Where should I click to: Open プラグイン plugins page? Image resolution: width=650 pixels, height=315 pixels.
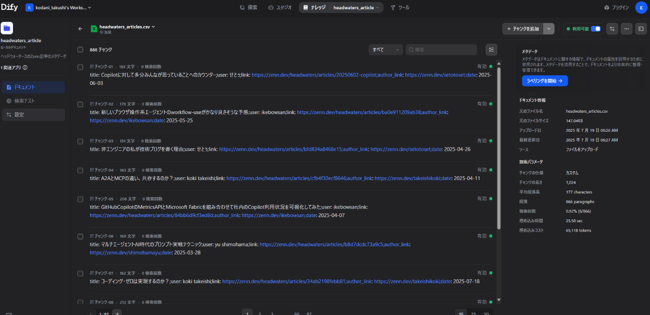click(617, 7)
